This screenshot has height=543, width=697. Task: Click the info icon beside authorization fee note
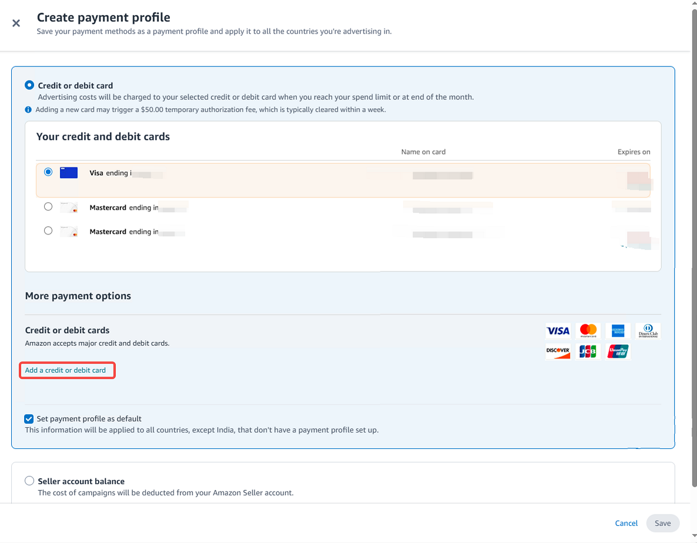coord(28,110)
